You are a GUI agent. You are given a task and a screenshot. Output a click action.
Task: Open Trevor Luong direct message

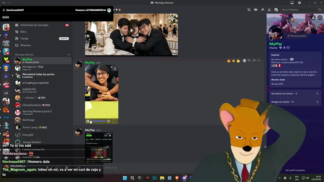point(43,127)
